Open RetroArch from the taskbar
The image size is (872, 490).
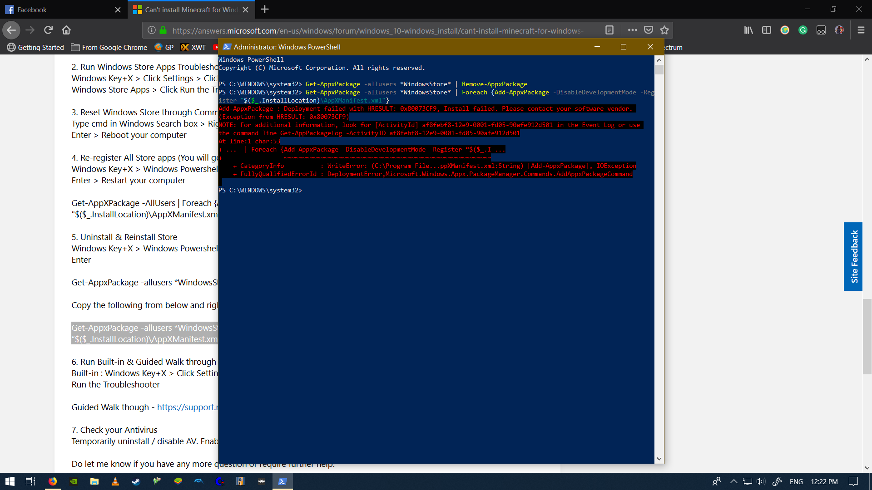point(261,481)
